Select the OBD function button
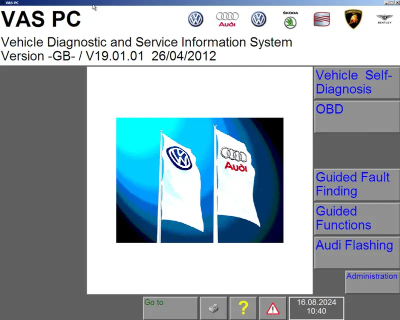 click(x=357, y=117)
